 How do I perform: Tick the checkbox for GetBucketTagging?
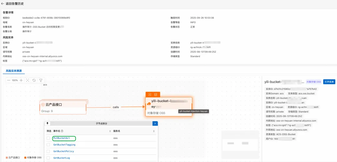48,145
